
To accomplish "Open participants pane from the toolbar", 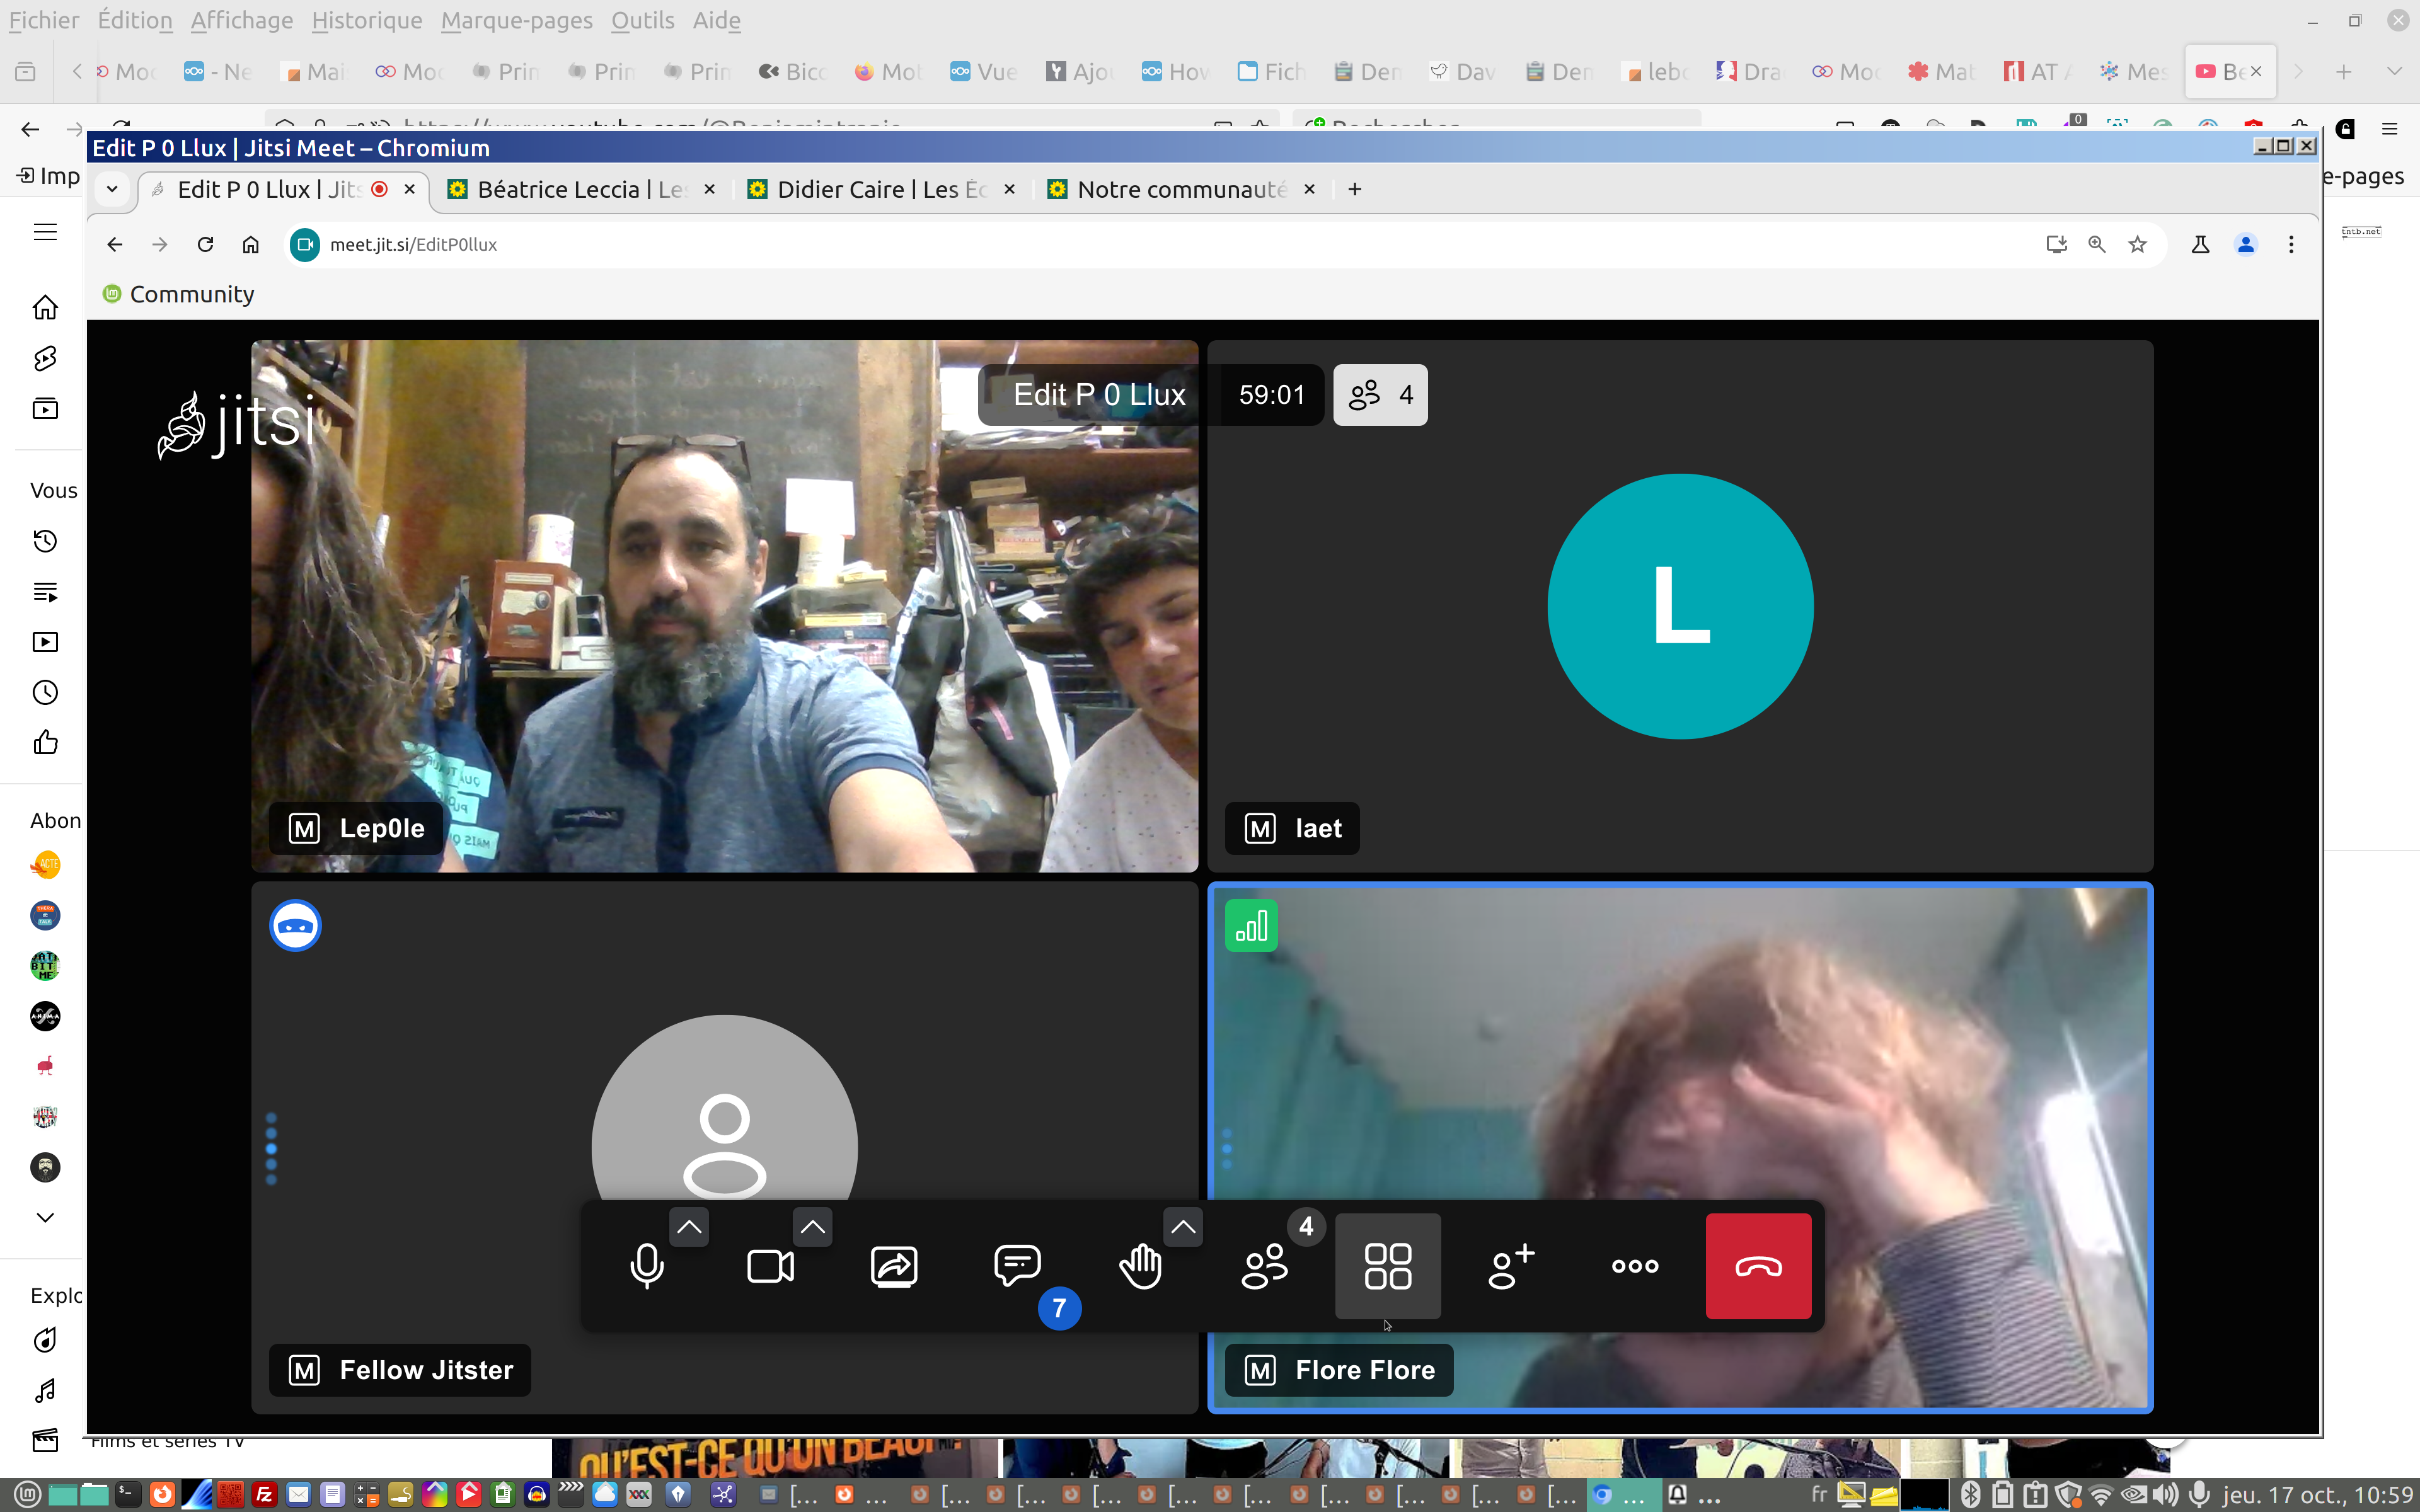I will [1264, 1266].
